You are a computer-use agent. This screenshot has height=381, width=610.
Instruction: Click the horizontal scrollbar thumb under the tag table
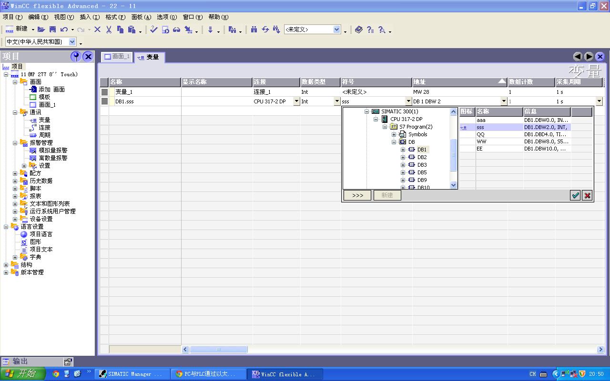[x=219, y=350]
